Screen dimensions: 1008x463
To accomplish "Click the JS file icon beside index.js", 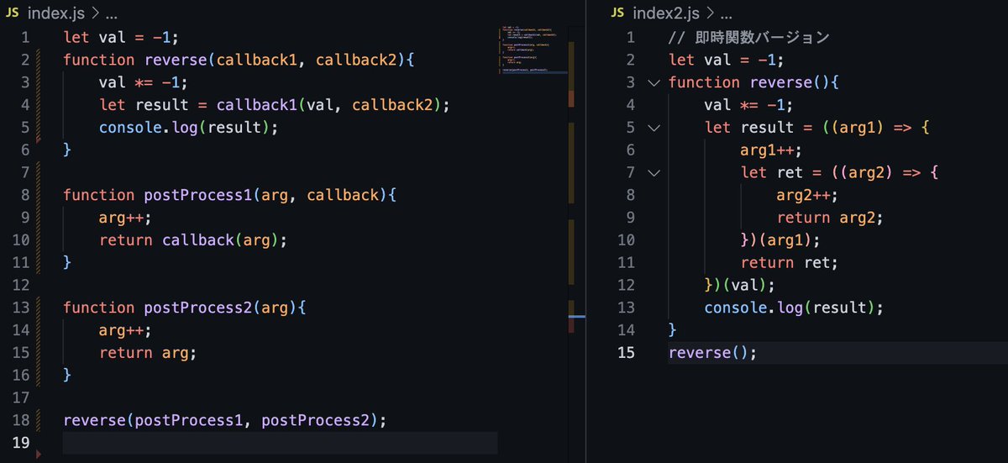I will click(13, 13).
